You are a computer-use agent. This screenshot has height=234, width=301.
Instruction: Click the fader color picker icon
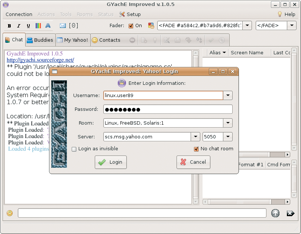tap(151, 26)
